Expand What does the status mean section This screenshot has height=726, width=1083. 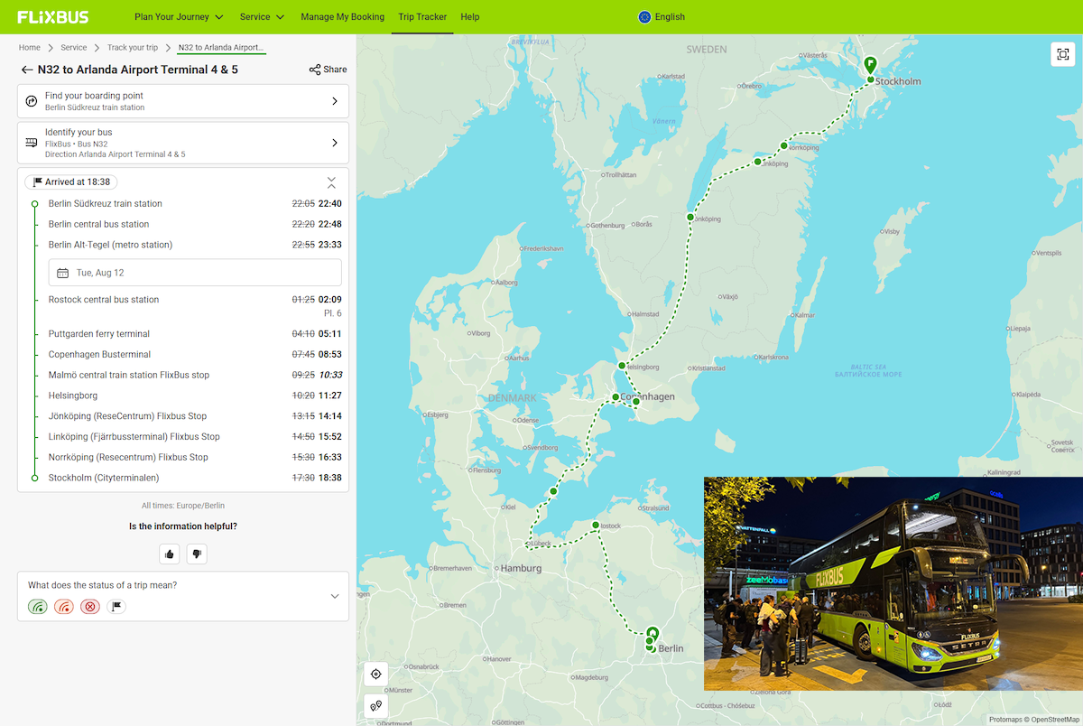point(335,596)
